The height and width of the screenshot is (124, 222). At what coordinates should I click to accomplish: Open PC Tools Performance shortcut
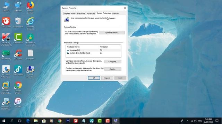point(6,72)
